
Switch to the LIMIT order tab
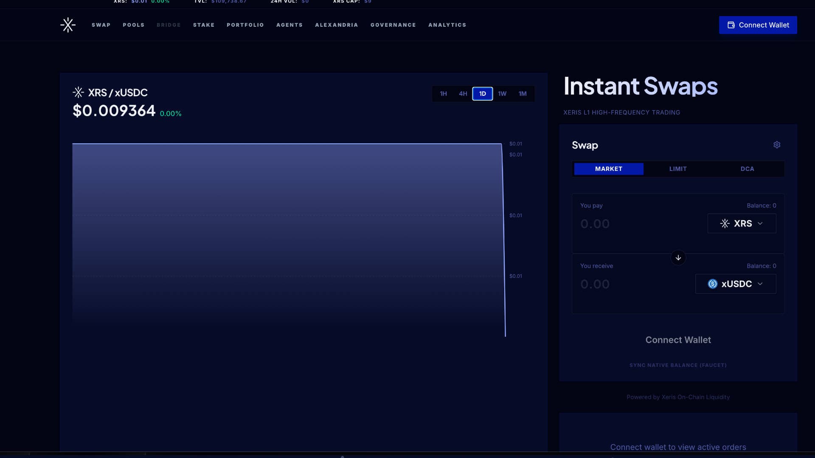678,169
